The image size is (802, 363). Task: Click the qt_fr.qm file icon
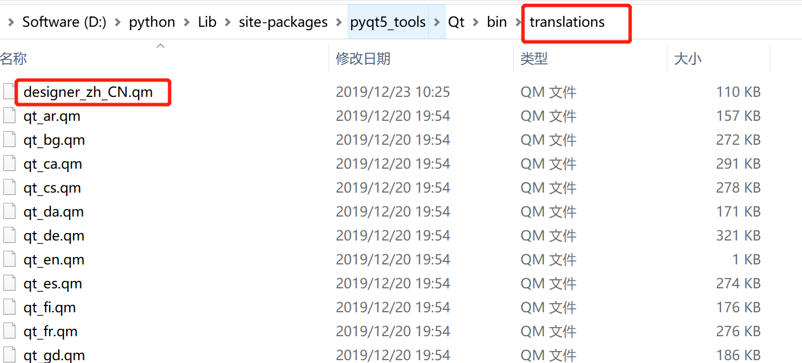click(10, 331)
